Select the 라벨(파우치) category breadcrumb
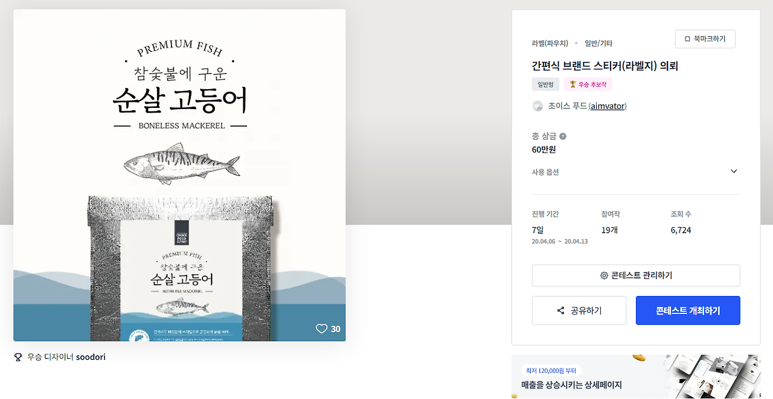The image size is (773, 399). click(x=550, y=43)
